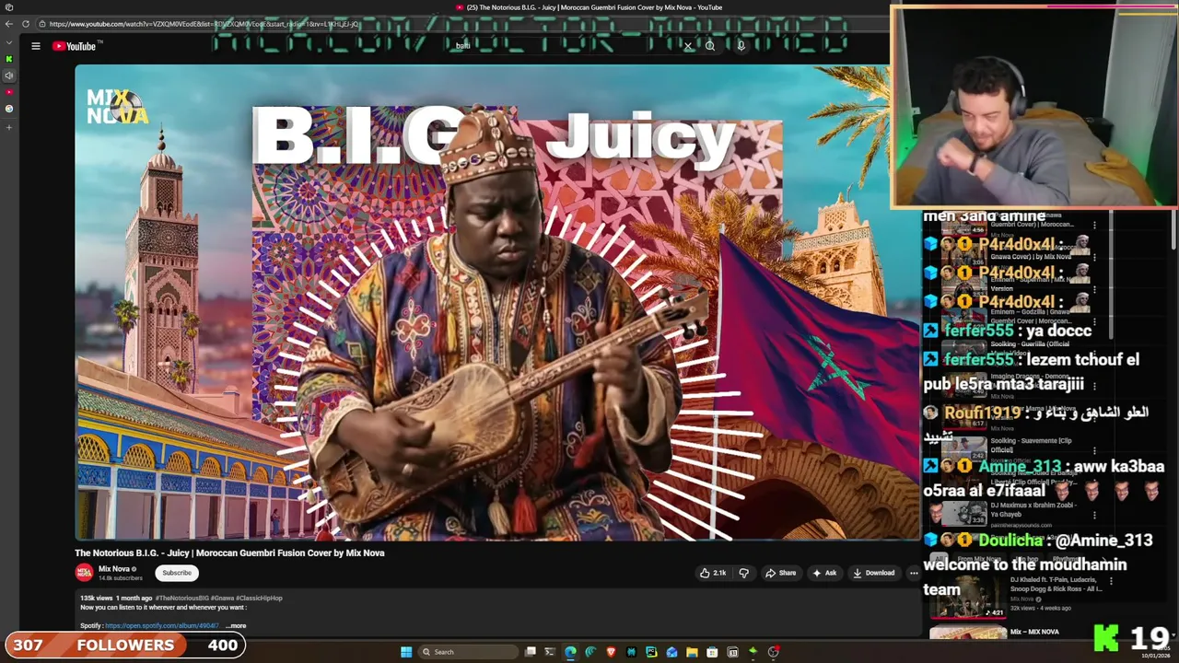Open the Spotify album link in description
Screen dimensions: 1179x663
[162, 626]
